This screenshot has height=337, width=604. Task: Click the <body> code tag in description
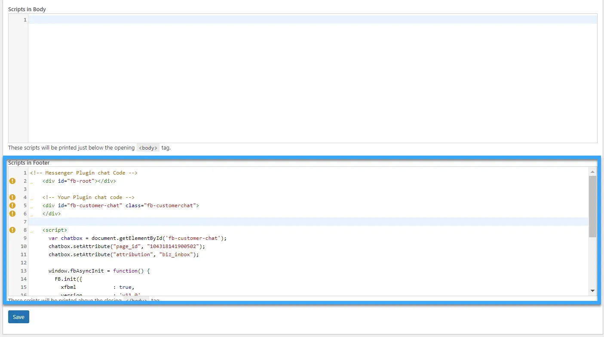(x=148, y=148)
